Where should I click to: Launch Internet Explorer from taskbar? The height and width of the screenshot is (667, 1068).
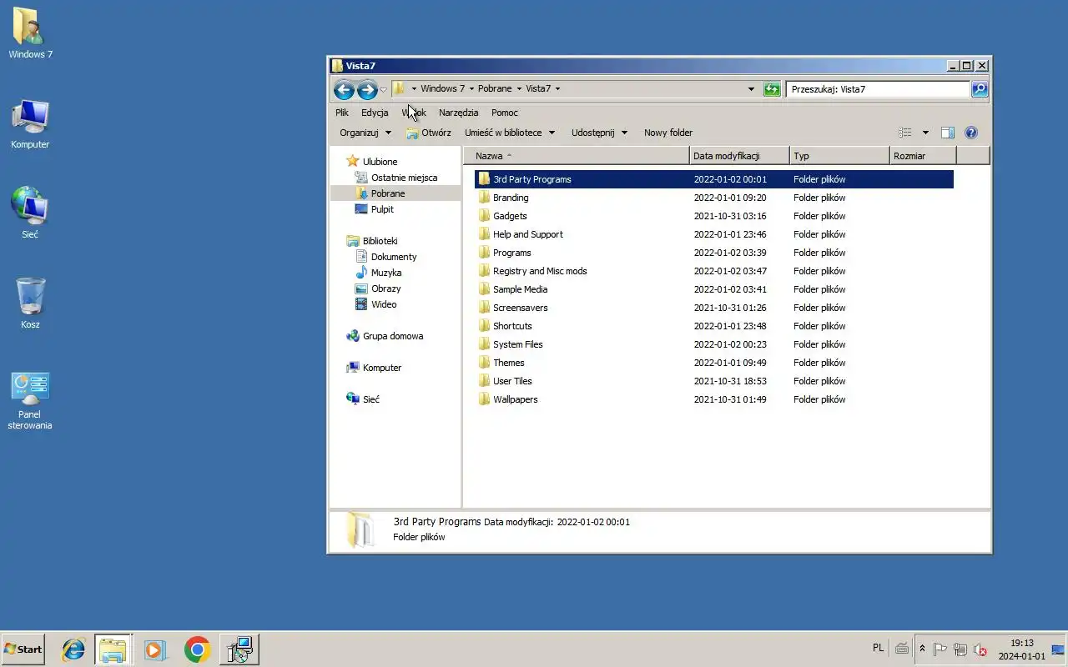pos(73,649)
